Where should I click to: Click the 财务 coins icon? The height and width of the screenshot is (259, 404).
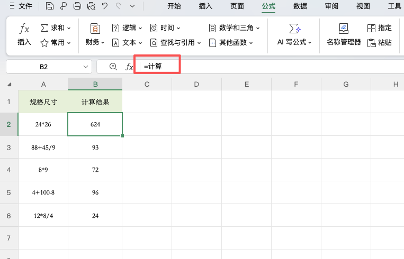pyautogui.click(x=95, y=29)
